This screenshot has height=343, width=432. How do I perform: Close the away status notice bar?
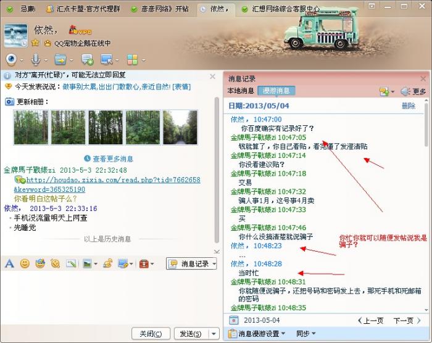(213, 76)
